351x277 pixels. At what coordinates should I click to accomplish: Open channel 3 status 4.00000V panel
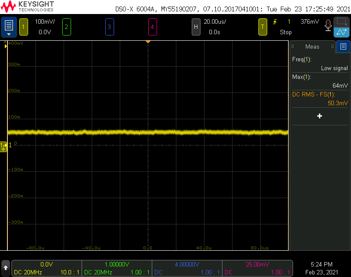(187, 268)
